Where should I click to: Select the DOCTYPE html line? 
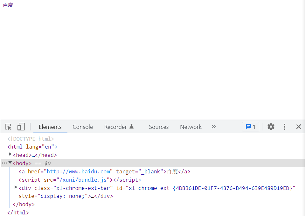[x=31, y=139]
